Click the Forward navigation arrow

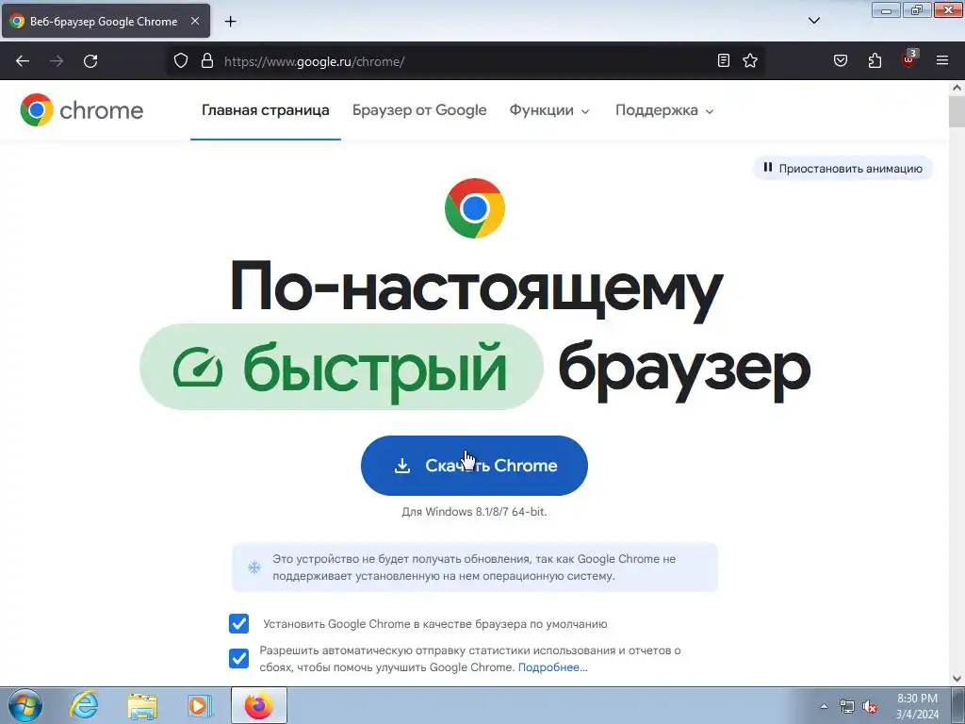[x=57, y=61]
